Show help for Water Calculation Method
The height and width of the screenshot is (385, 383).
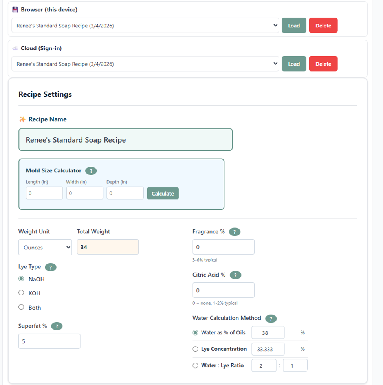(271, 319)
